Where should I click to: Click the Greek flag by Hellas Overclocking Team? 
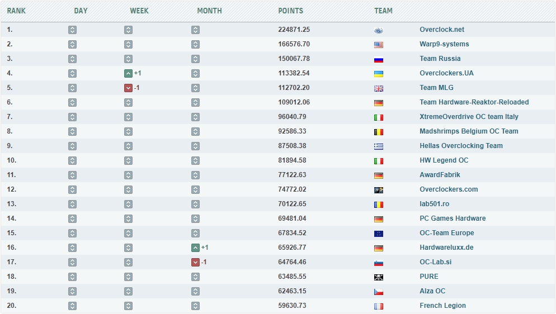(x=379, y=146)
